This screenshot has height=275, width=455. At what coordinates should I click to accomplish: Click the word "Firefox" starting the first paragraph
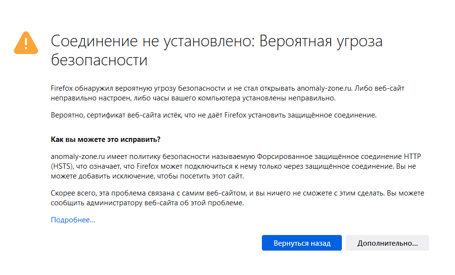click(x=61, y=88)
